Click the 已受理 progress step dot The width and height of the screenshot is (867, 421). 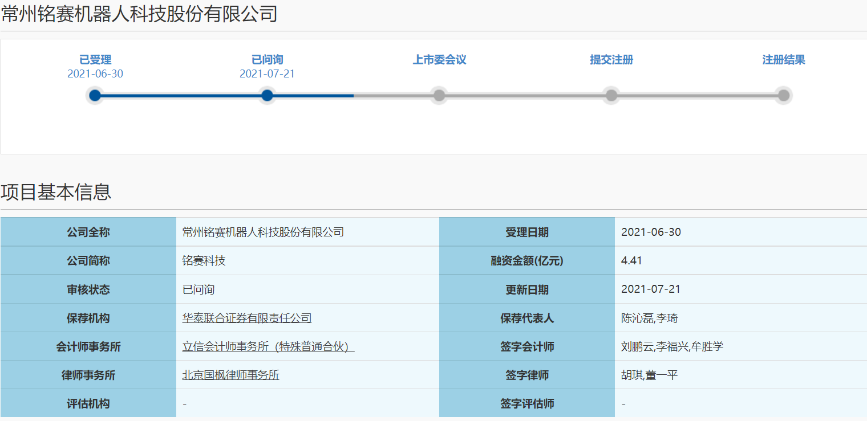pos(95,95)
